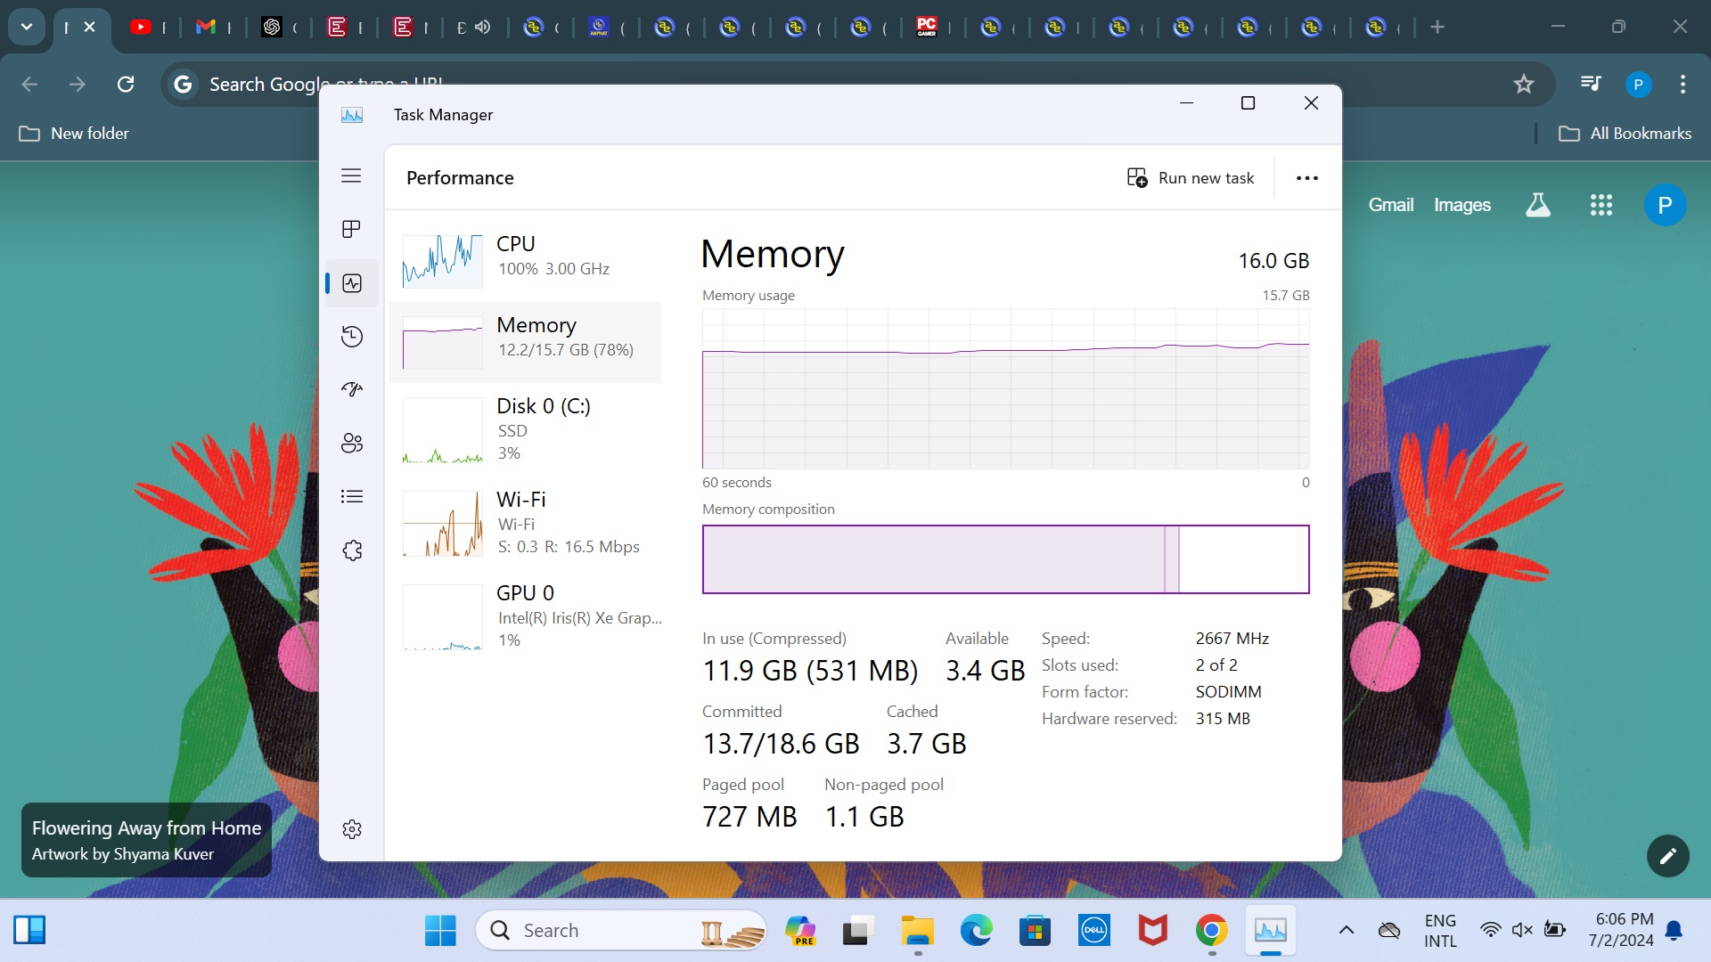Image resolution: width=1711 pixels, height=962 pixels.
Task: Select the Performance tab label
Action: pos(458,177)
